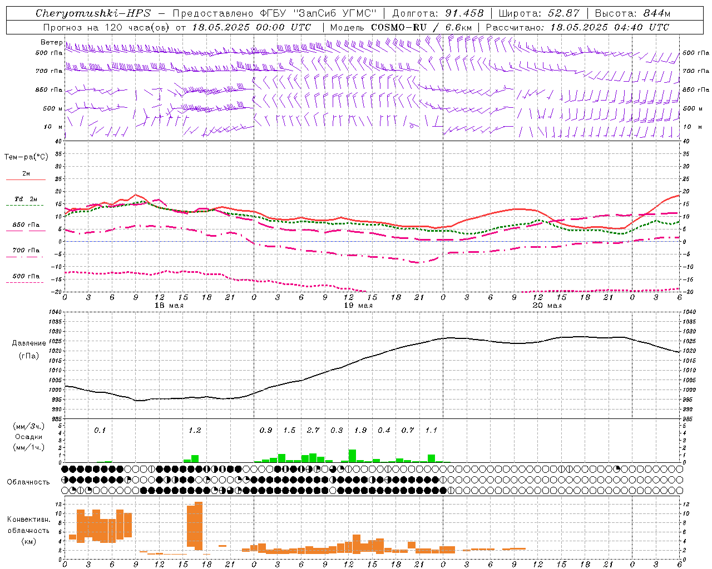Click the 3-hour precipitation value '2.7'
The image size is (712, 569).
coord(313,431)
